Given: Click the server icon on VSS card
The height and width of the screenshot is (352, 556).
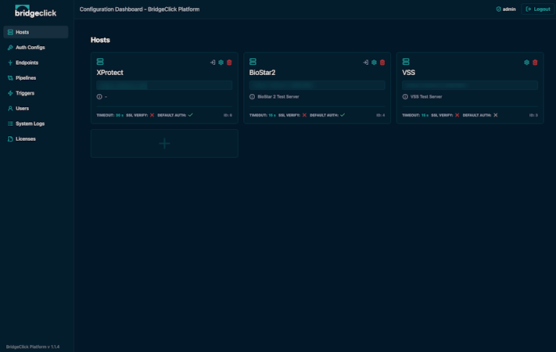Looking at the screenshot, I should [x=406, y=62].
